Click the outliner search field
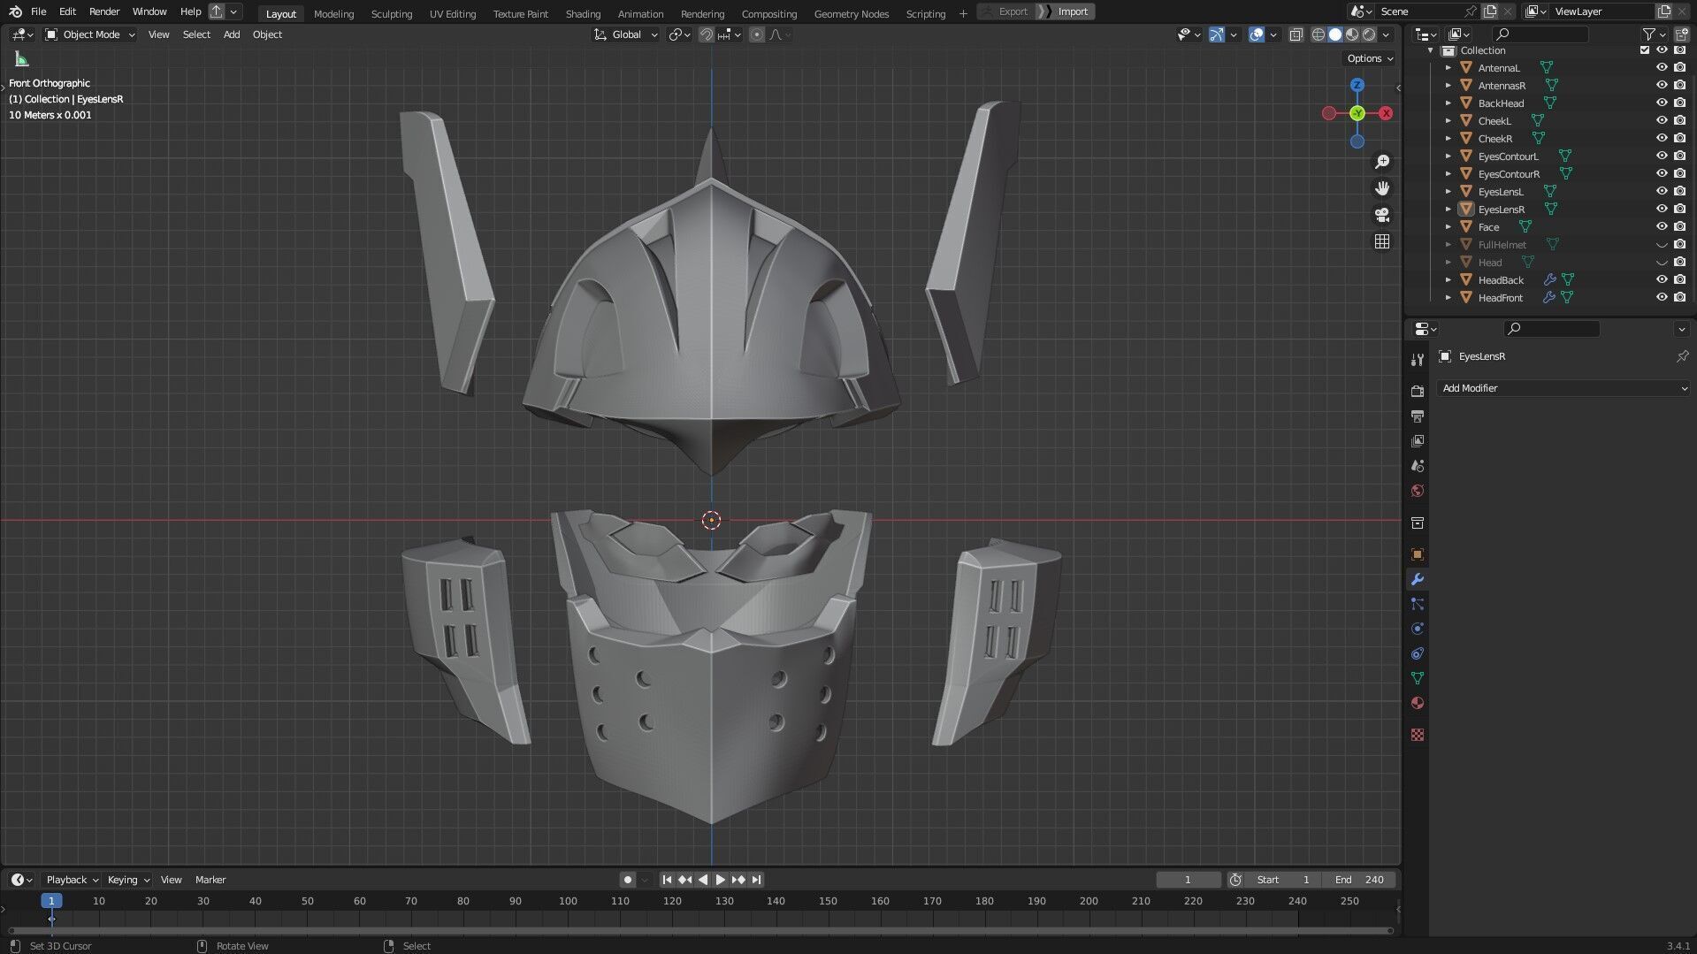This screenshot has height=954, width=1697. (x=1540, y=34)
